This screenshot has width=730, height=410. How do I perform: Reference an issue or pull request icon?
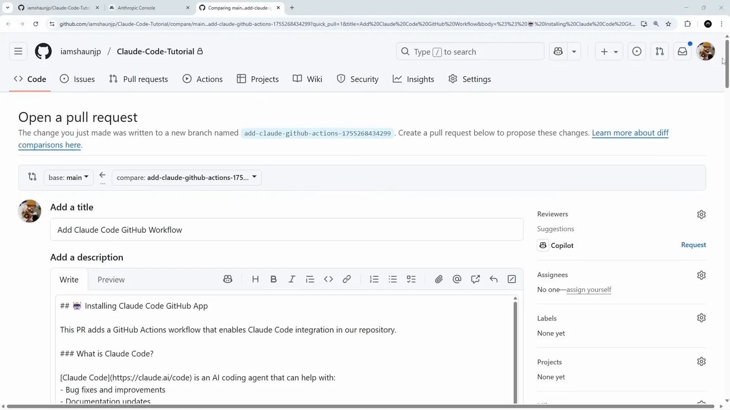475,279
